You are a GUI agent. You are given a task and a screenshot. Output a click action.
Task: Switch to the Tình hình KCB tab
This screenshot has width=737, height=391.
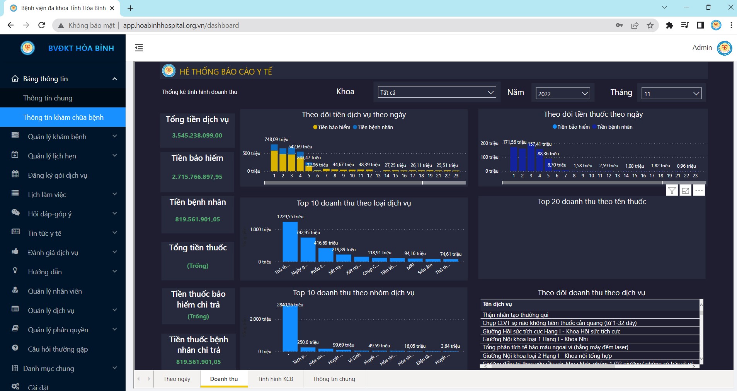275,379
